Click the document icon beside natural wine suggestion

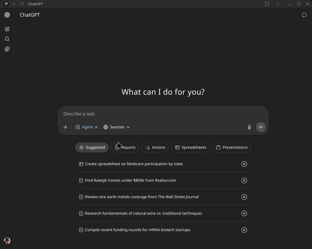click(x=81, y=213)
